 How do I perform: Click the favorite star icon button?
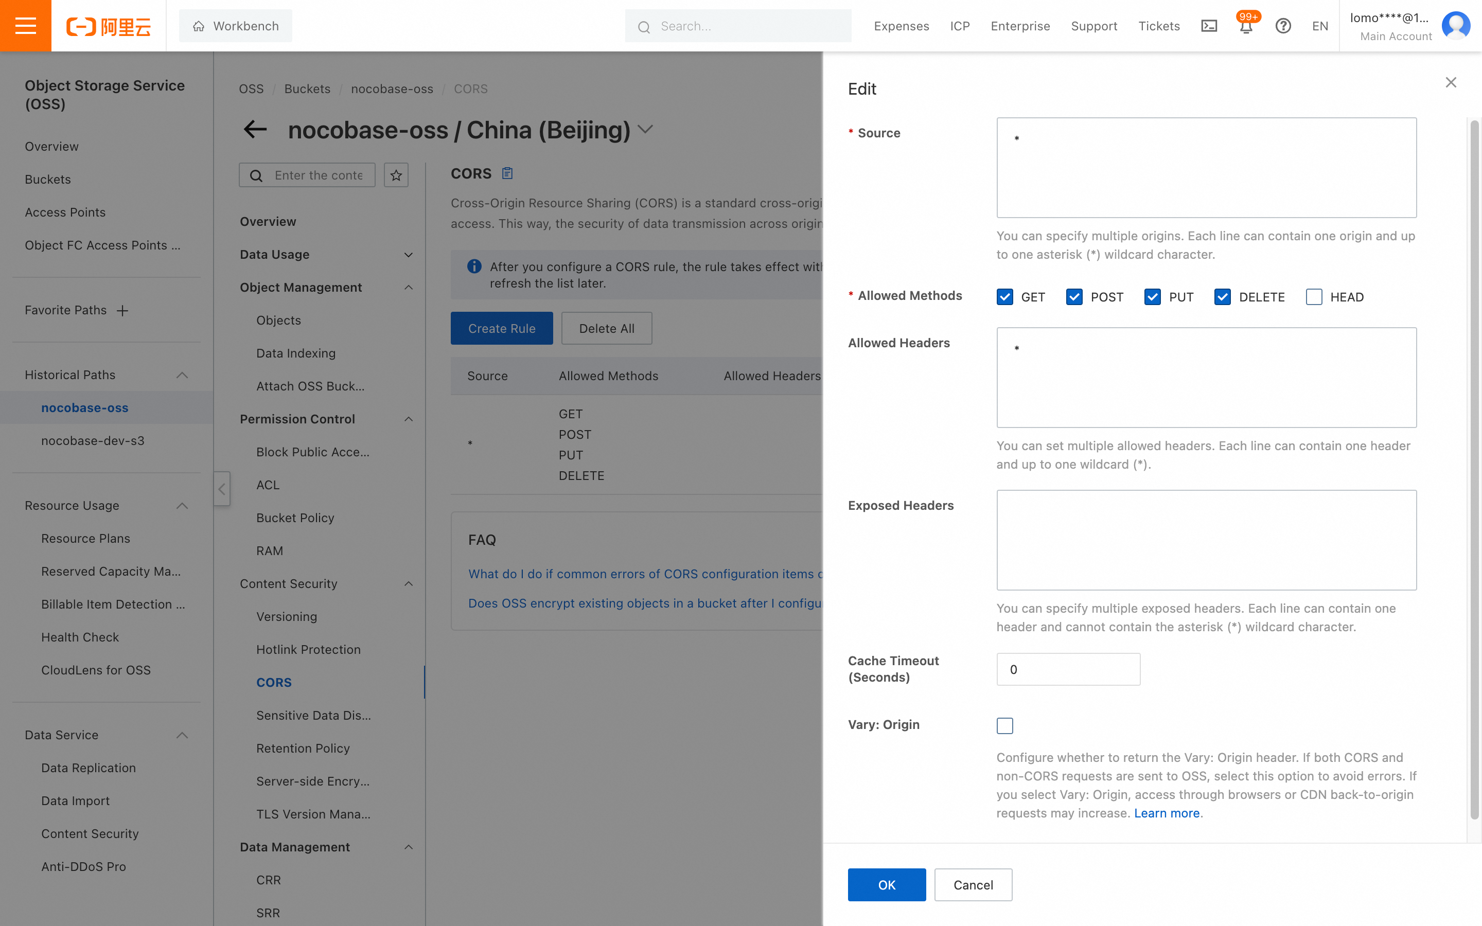coord(396,175)
